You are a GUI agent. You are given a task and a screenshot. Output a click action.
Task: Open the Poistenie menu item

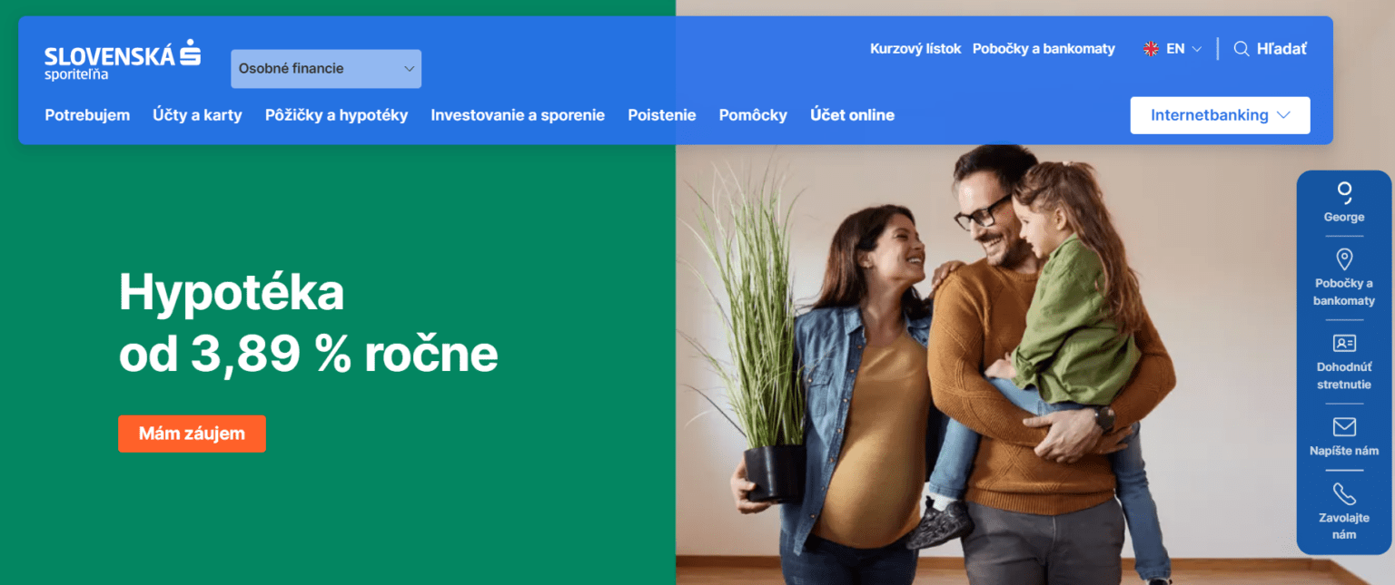pyautogui.click(x=662, y=115)
